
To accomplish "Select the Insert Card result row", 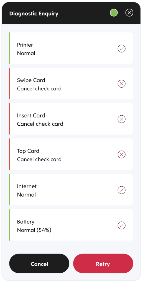I will tap(71, 119).
